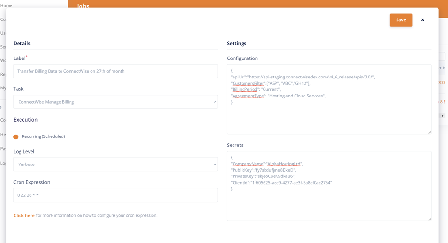Click the Task dropdown chevron arrow
The height and width of the screenshot is (243, 448).
click(214, 102)
